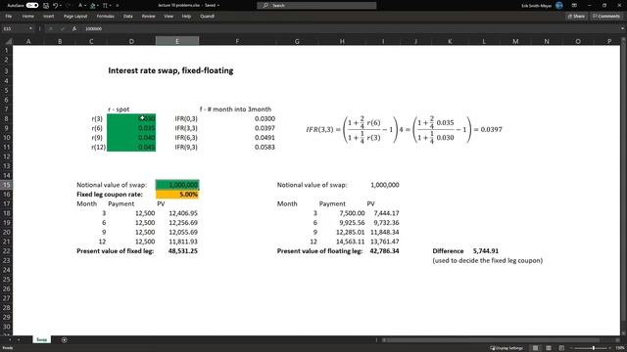
Task: Click the zoom out minus button
Action: [x=571, y=348]
